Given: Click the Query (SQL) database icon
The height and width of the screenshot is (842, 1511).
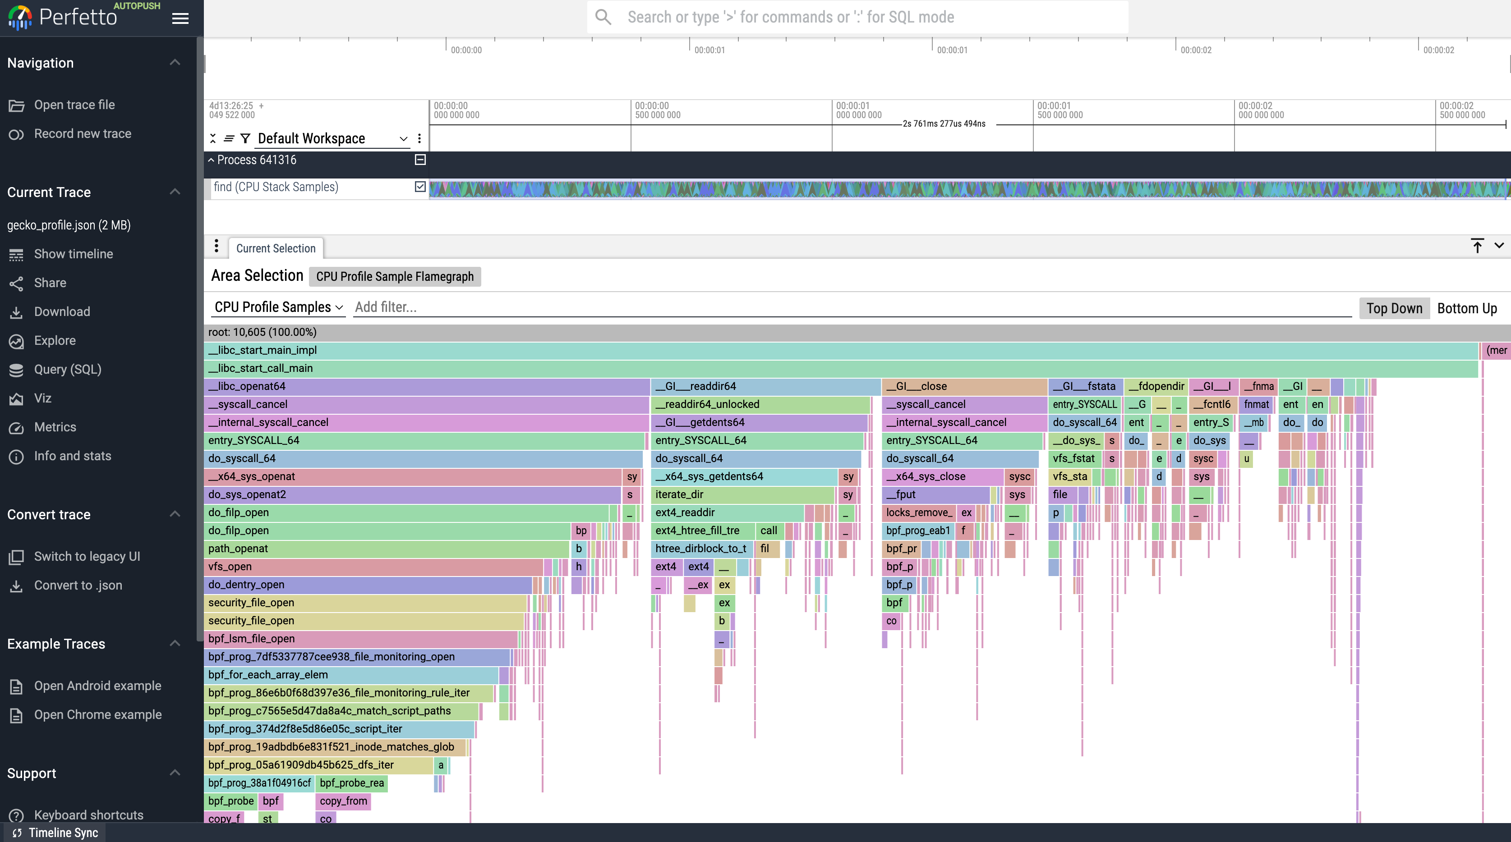Looking at the screenshot, I should point(16,370).
